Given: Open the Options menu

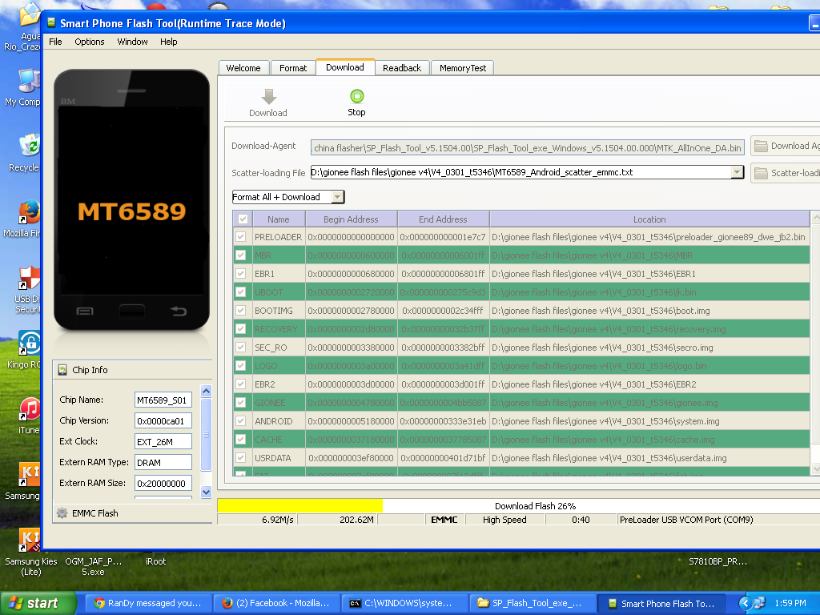Looking at the screenshot, I should point(90,42).
